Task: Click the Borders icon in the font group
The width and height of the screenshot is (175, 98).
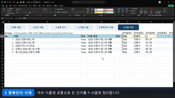Action: point(26,12)
